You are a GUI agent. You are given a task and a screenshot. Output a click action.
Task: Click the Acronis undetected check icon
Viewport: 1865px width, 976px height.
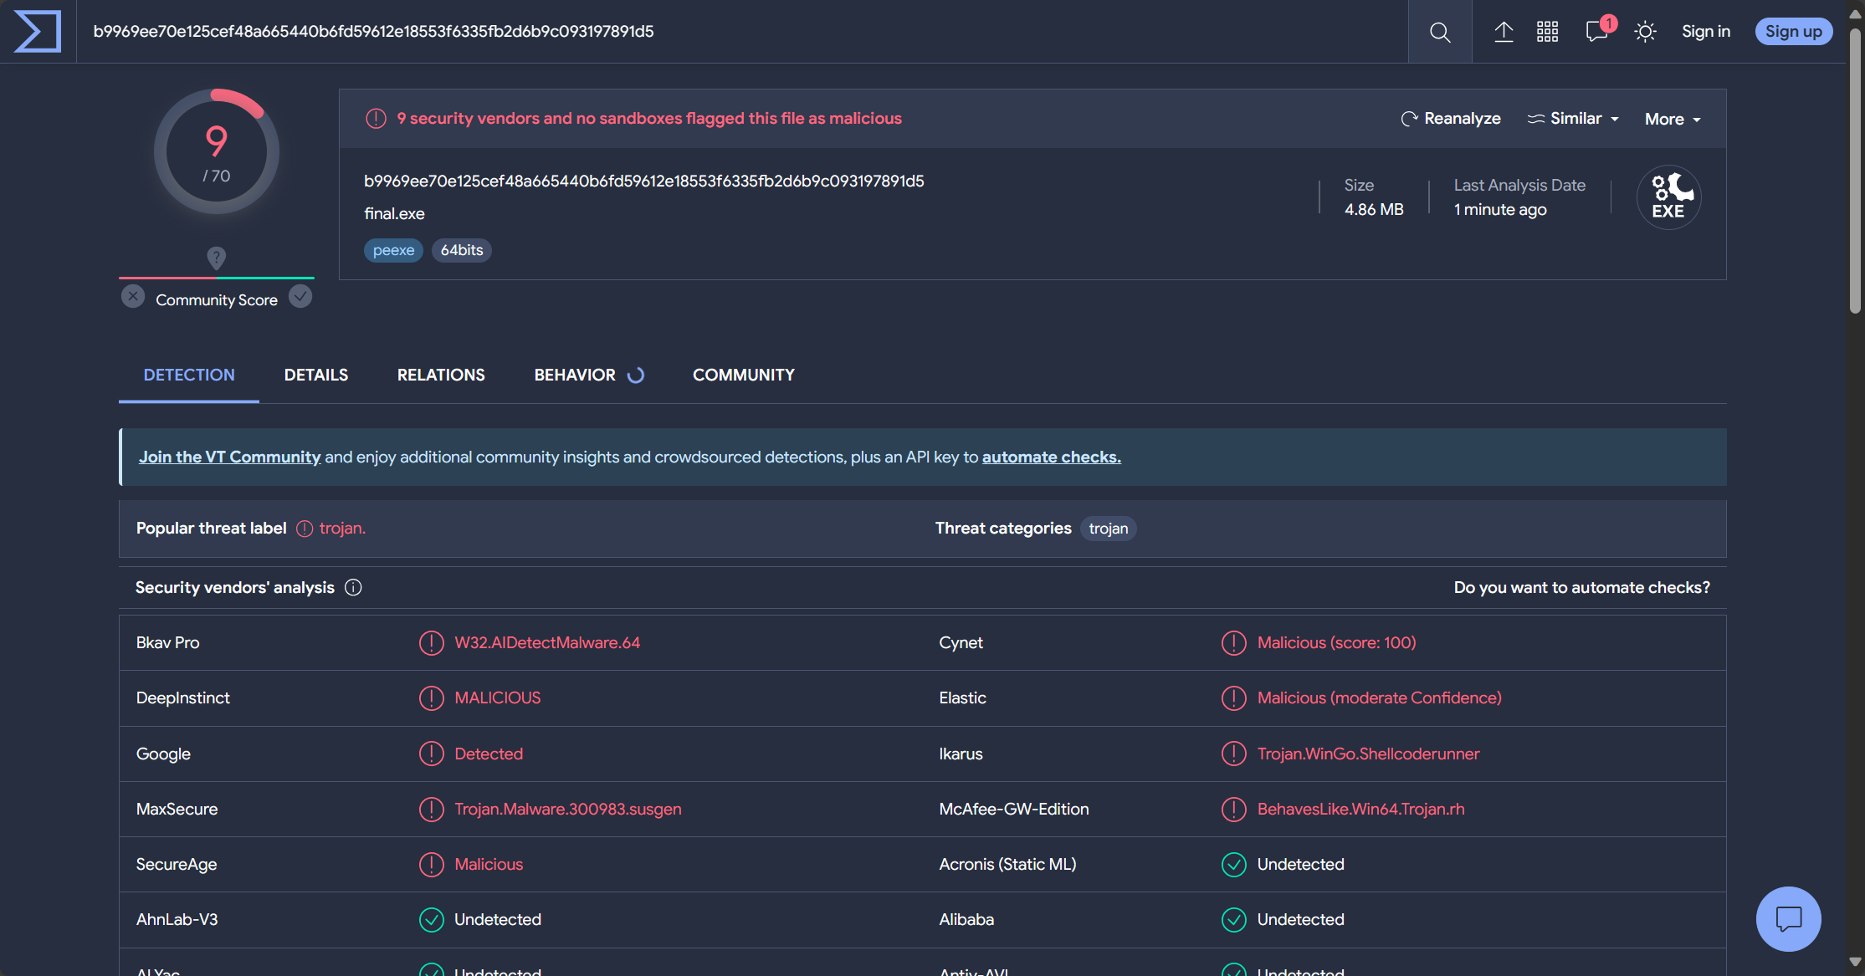[x=1234, y=865]
